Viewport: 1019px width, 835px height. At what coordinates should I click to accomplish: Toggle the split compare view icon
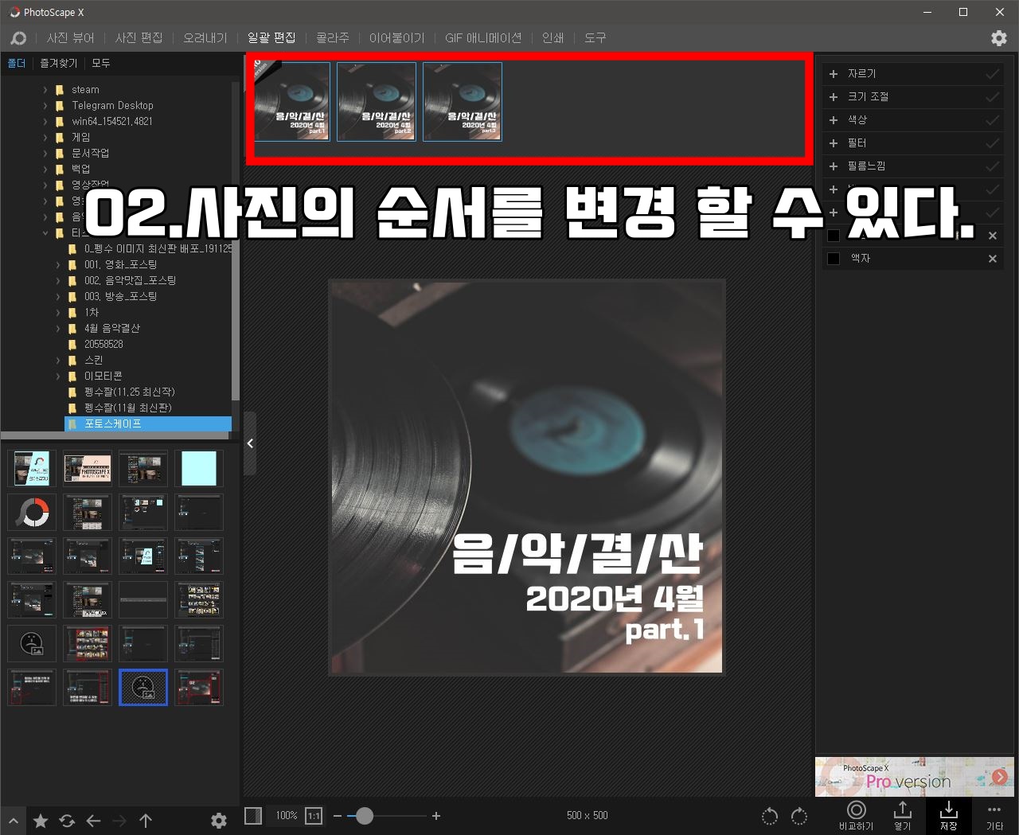click(x=253, y=816)
